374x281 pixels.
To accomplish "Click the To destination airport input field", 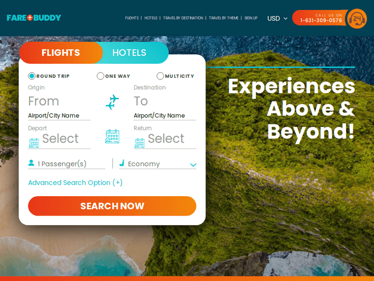I will [165, 107].
